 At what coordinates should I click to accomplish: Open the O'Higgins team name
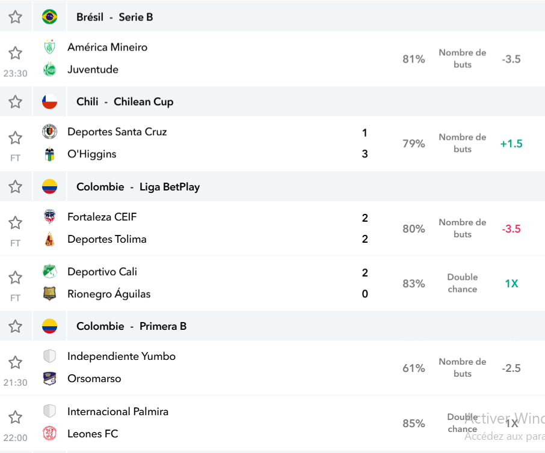[92, 154]
